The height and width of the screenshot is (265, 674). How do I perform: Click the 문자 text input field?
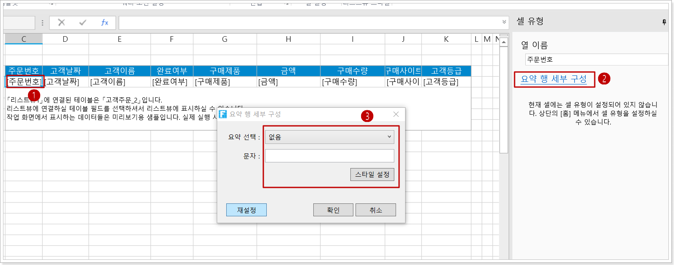click(329, 156)
